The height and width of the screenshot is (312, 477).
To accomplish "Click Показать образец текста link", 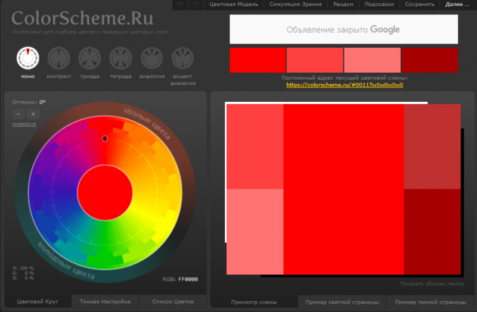I will [x=432, y=284].
